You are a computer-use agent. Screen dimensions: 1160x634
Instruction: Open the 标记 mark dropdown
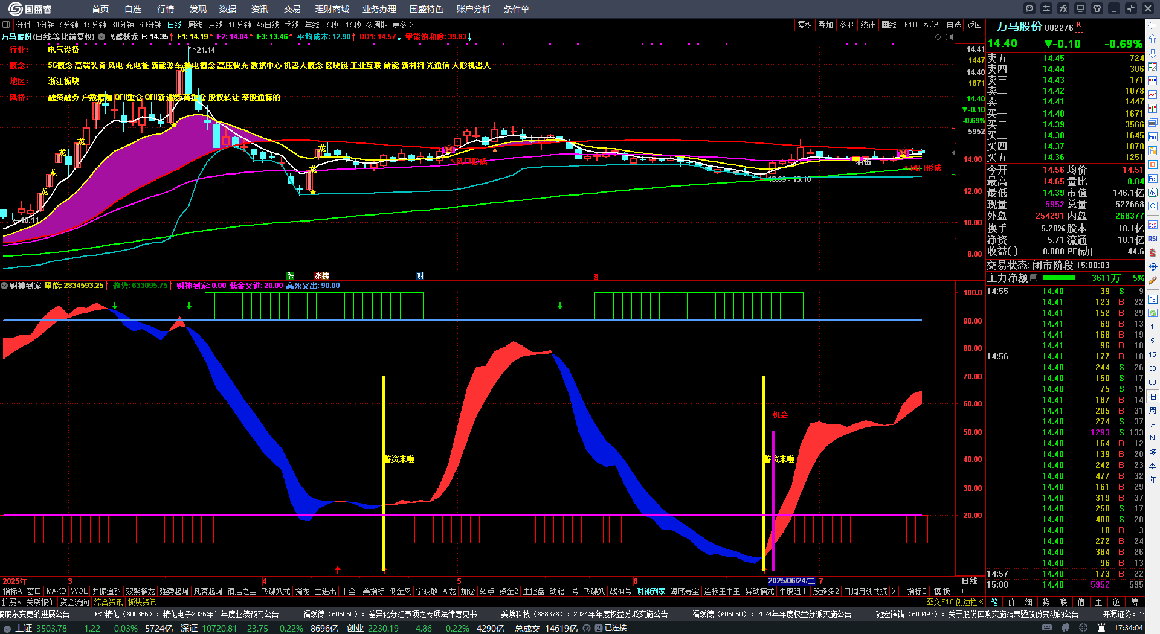[931, 25]
